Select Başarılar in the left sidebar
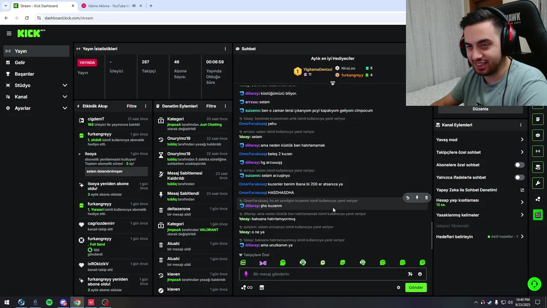547x308 pixels. point(37,74)
